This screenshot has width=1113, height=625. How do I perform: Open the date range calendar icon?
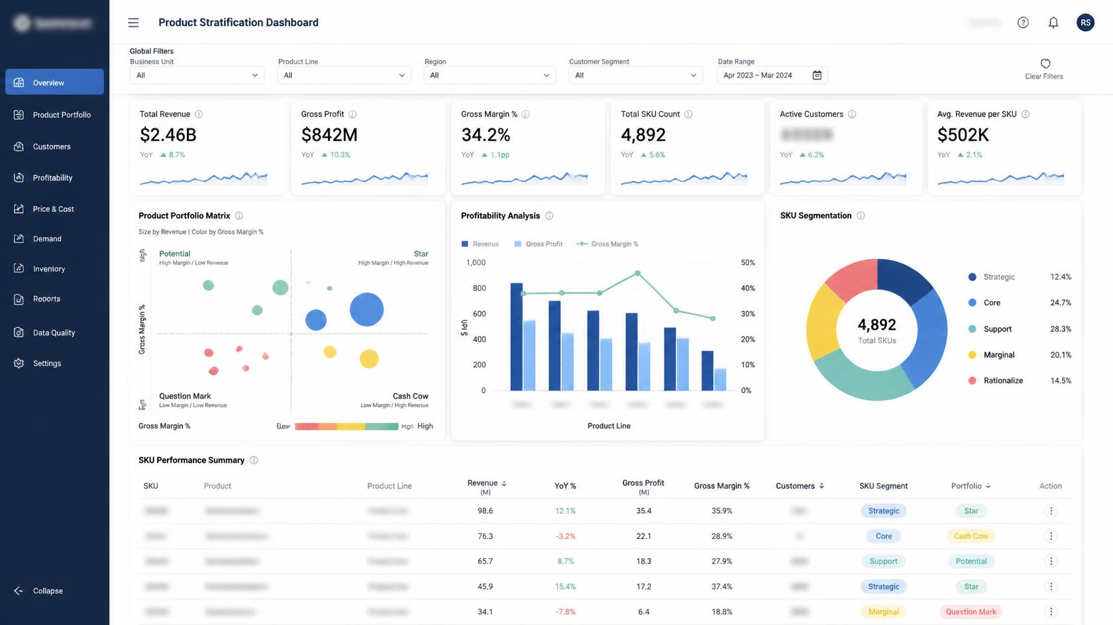[x=817, y=75]
